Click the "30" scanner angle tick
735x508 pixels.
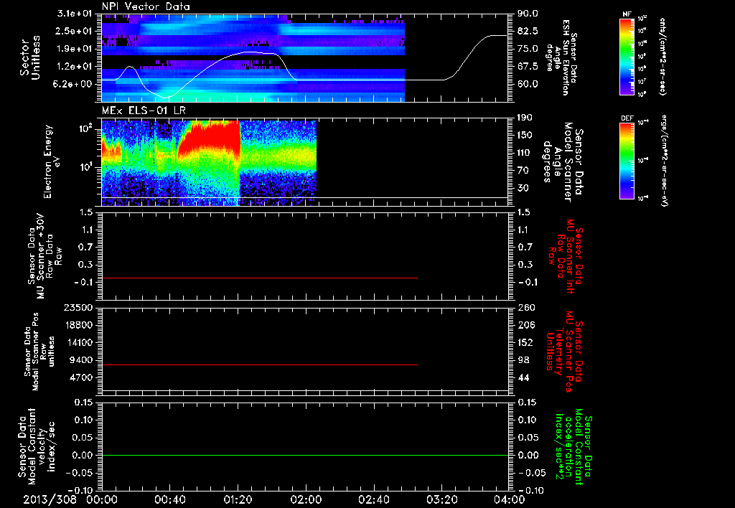(523, 188)
